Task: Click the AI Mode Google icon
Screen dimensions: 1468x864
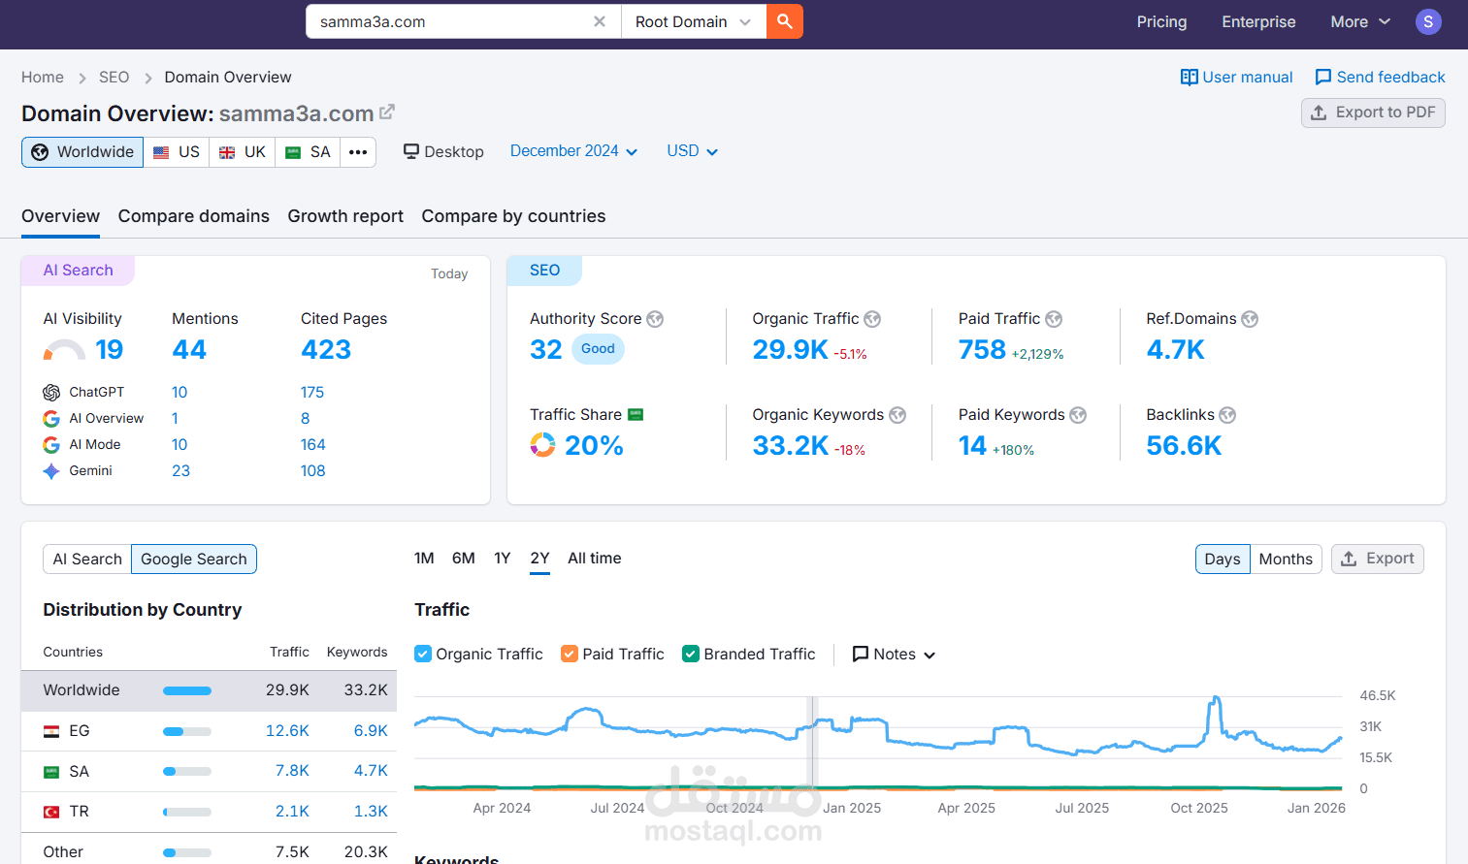Action: [51, 444]
